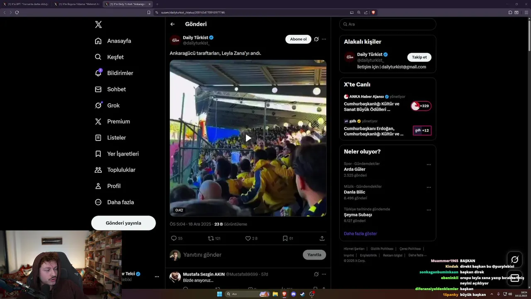Expand footer Daha fazla ... menu

pyautogui.click(x=417, y=255)
